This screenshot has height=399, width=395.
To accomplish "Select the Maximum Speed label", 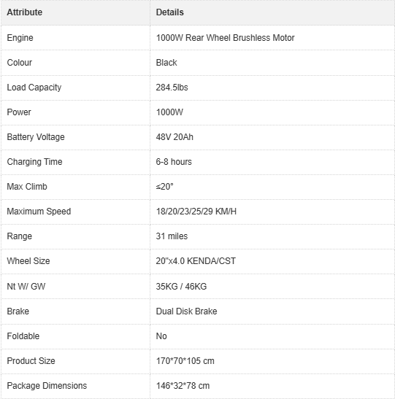I will coord(39,212).
